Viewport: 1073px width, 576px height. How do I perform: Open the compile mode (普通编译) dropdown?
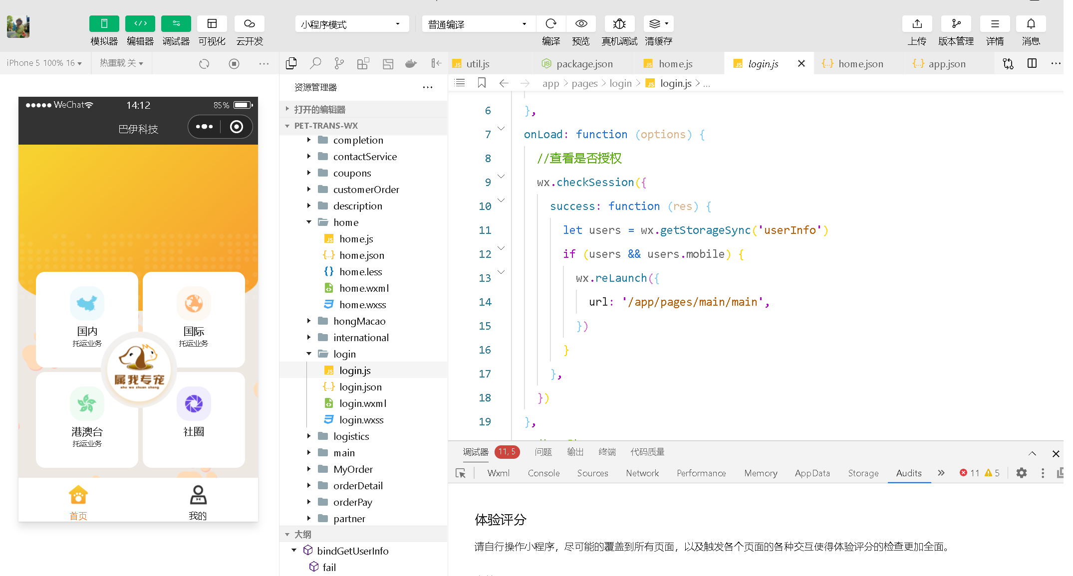pyautogui.click(x=478, y=24)
